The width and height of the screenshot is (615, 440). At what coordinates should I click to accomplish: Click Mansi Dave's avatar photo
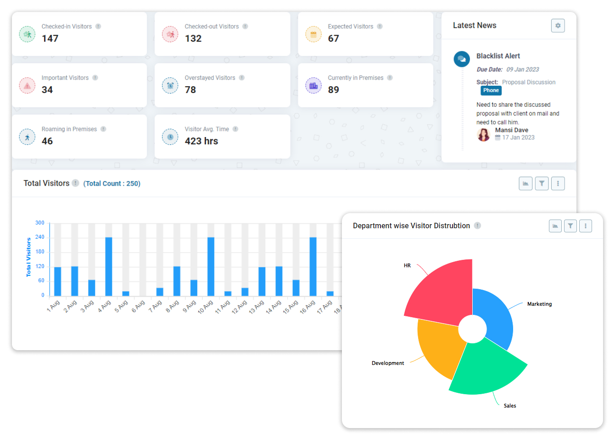point(483,134)
